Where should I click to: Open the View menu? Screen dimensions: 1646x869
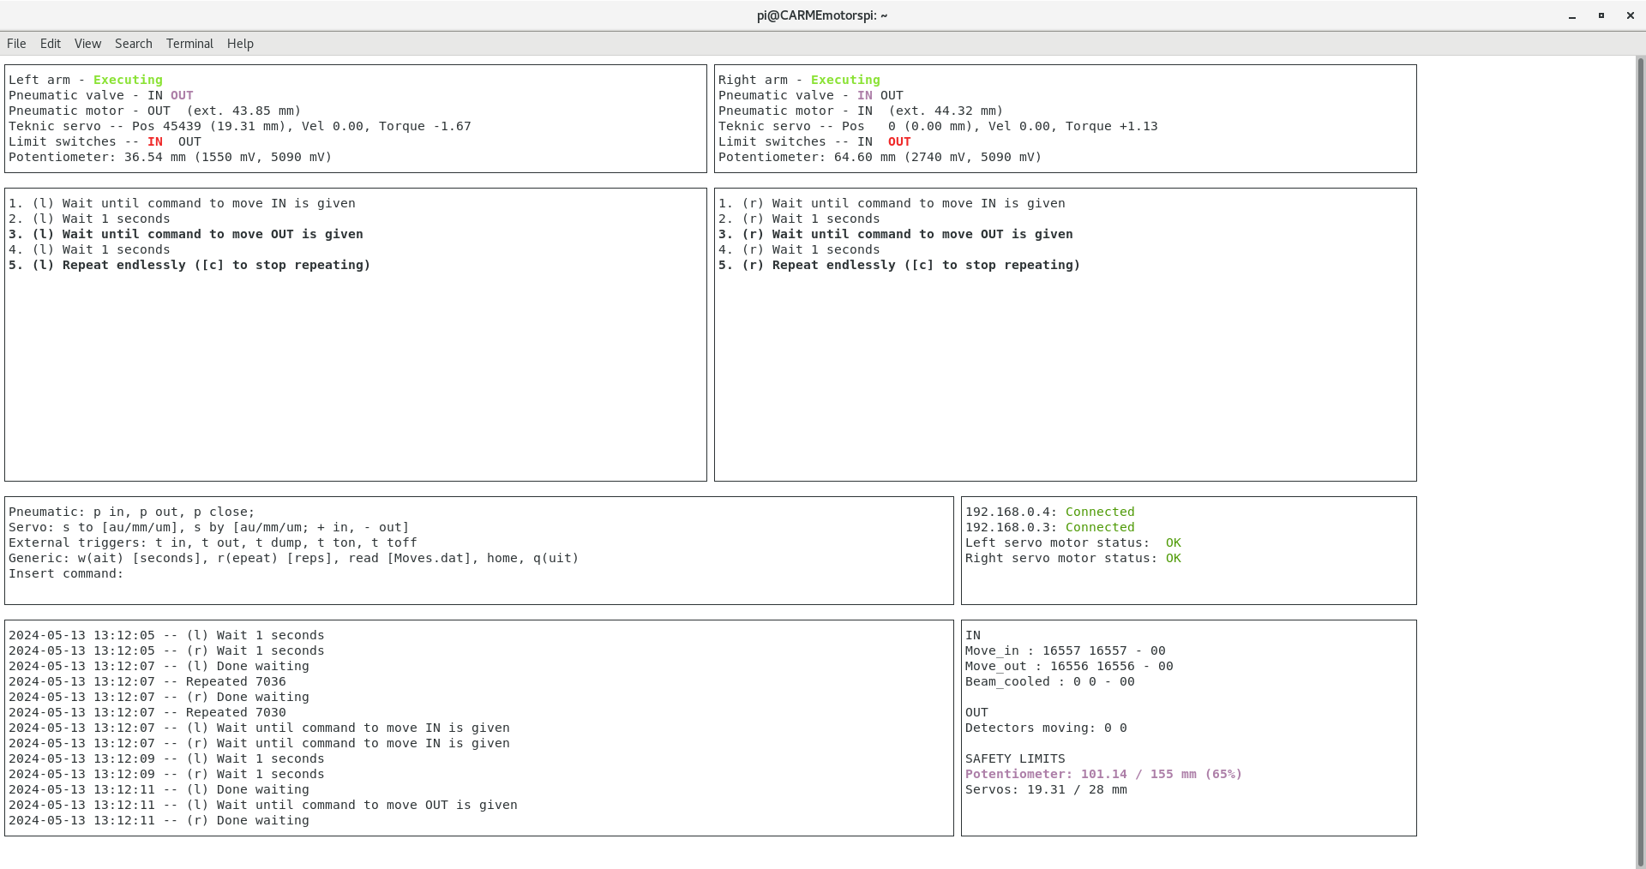click(x=87, y=44)
